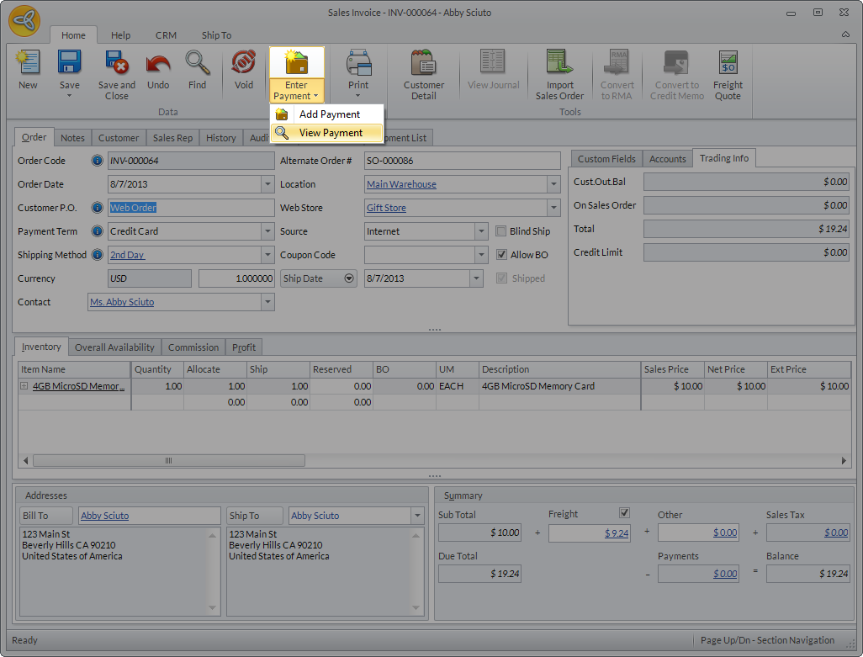Expand the Source dropdown list
This screenshot has height=657, width=863.
pyautogui.click(x=481, y=231)
